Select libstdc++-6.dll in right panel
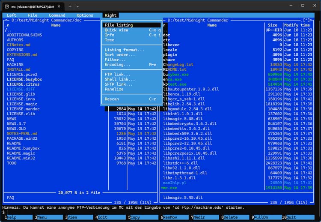The image size is (321, 222). click(181, 163)
